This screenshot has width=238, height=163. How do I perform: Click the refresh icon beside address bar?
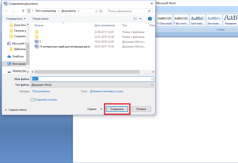click(x=101, y=11)
